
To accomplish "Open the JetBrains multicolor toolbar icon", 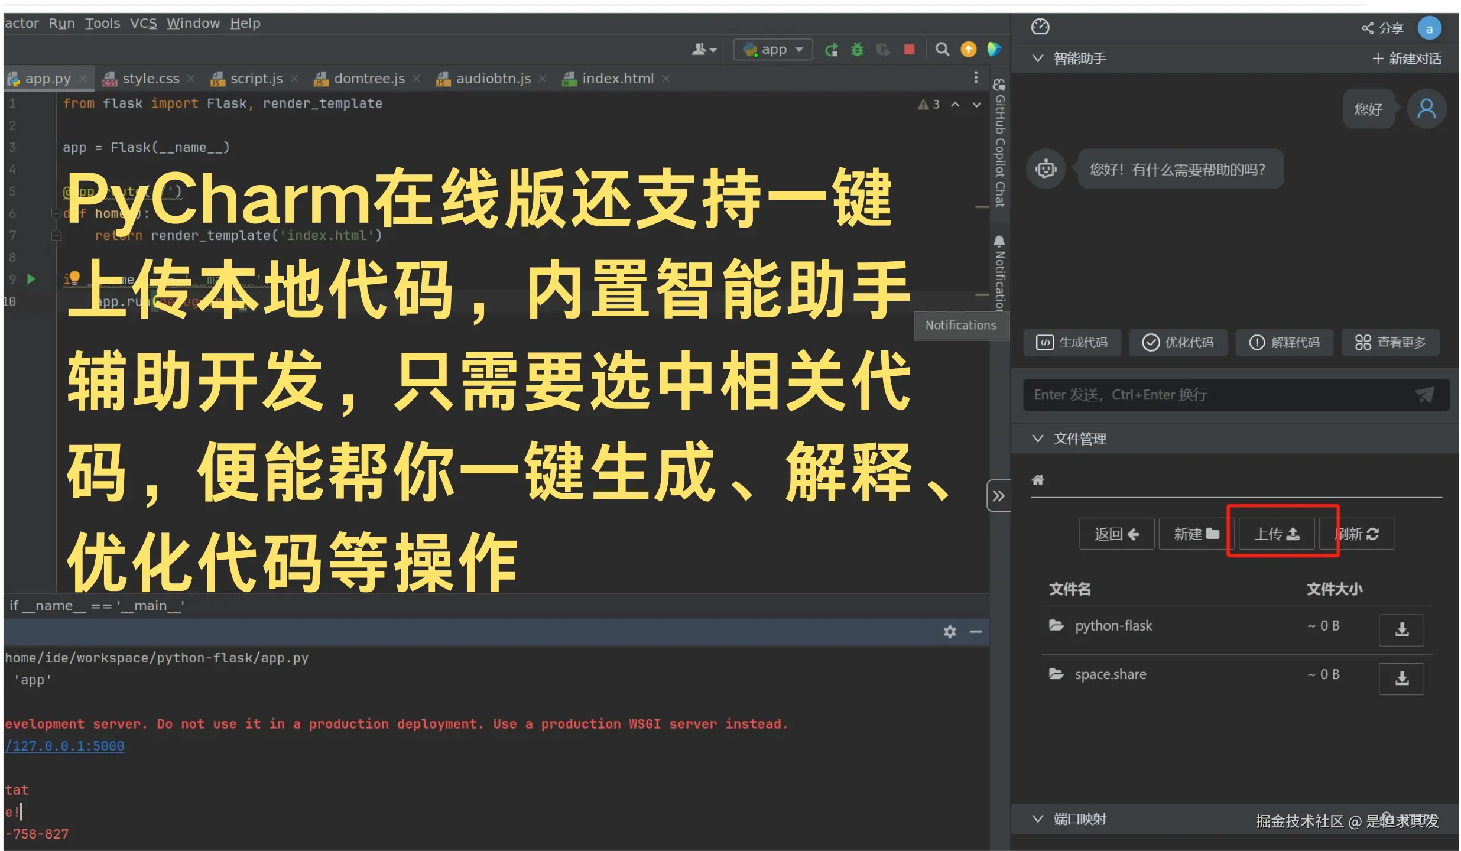I will [995, 49].
